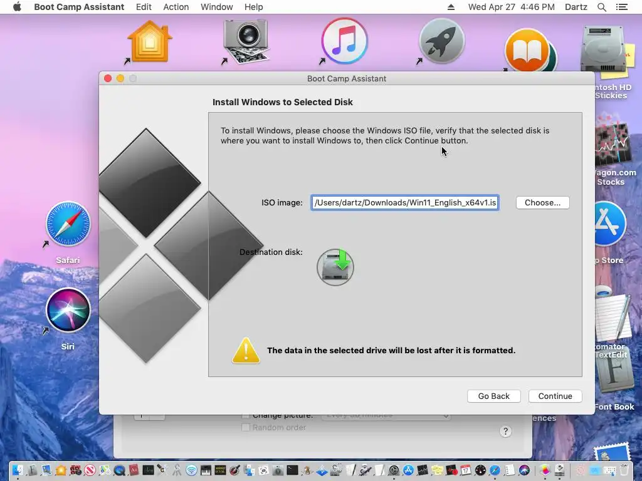Viewport: 642px width, 481px height.
Task: Click the Dartz user name in the menu bar
Action: click(576, 7)
